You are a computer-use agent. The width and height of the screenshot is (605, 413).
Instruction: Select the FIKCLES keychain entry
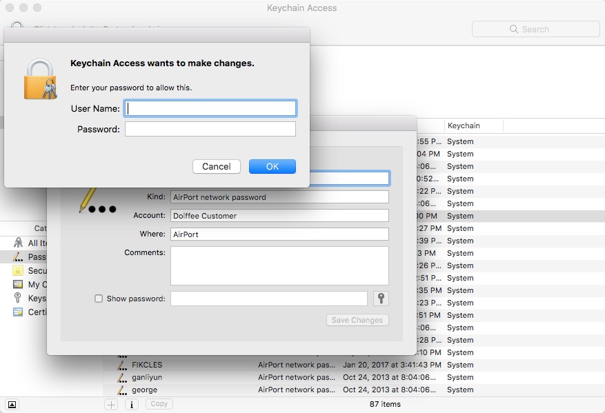(147, 365)
